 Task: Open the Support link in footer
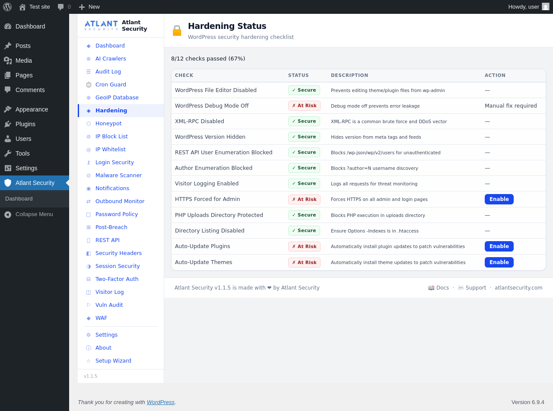(x=472, y=288)
